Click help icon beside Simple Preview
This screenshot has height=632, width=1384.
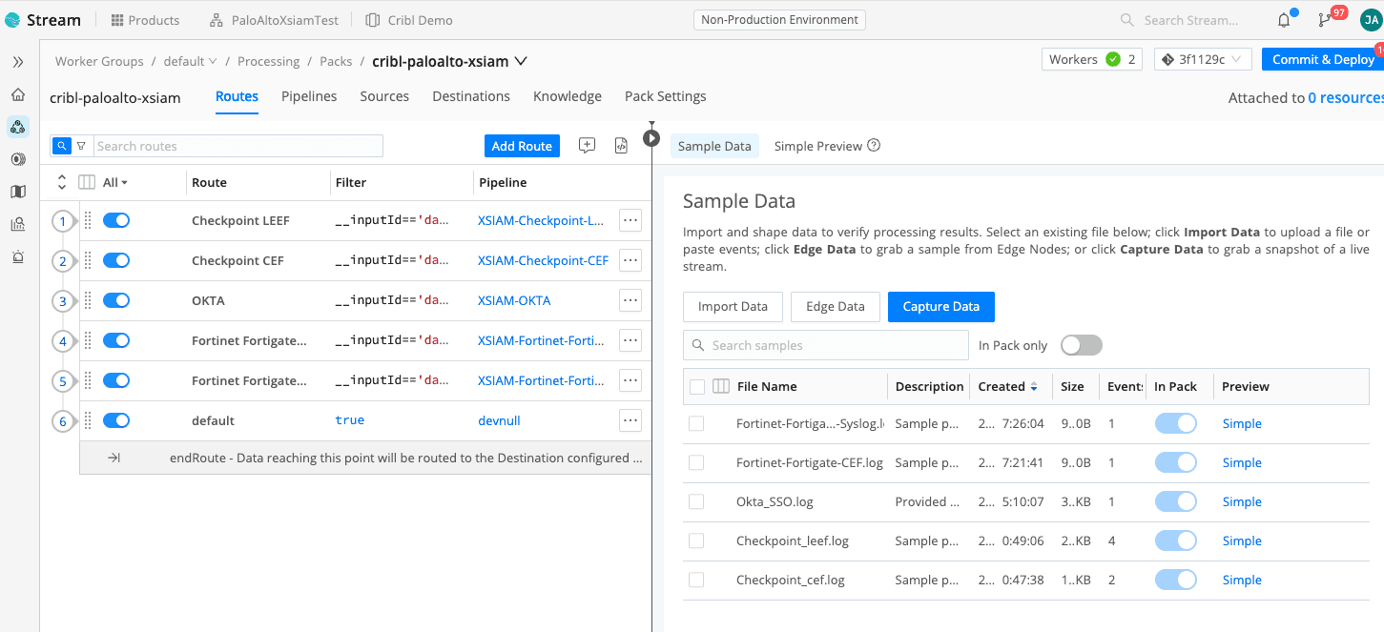pos(873,146)
